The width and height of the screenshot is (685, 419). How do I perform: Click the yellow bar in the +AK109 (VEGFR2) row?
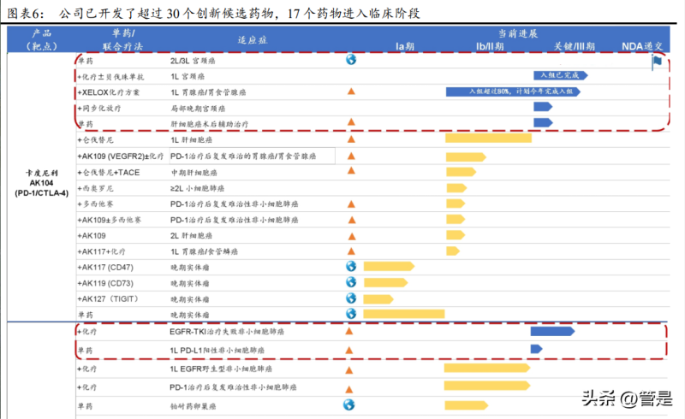click(466, 157)
